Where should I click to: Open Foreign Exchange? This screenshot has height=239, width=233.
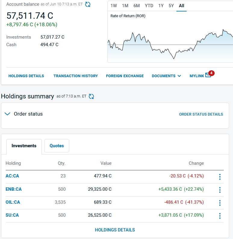[125, 76]
